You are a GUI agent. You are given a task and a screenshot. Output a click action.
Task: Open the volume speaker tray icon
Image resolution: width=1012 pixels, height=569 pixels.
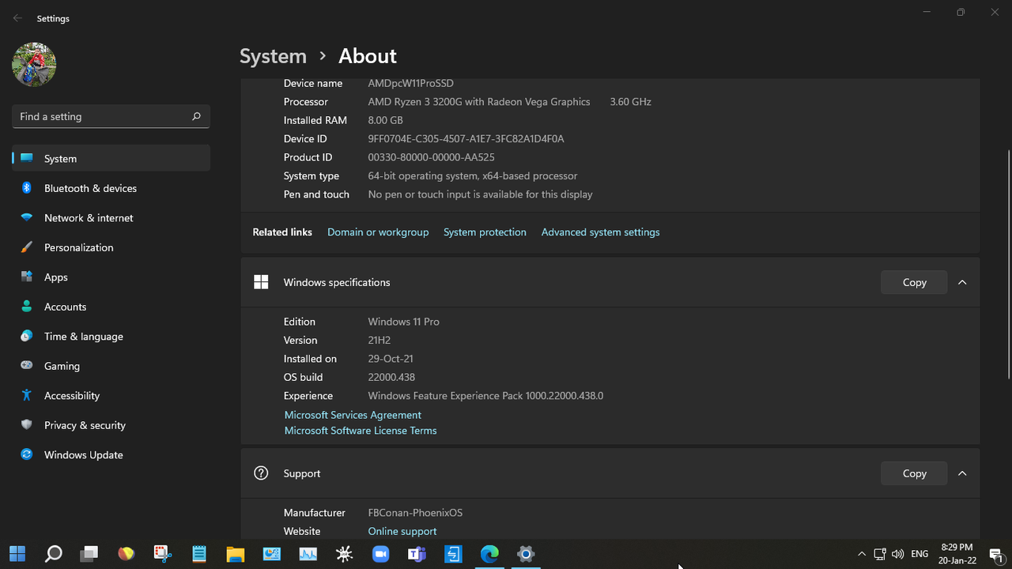pos(897,554)
